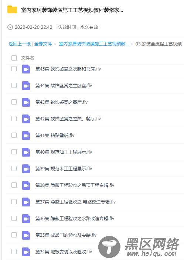The width and height of the screenshot is (184, 260).
Task: Check the box for 第44集 软饰鉴赏之主卧室
Action: (14, 85)
